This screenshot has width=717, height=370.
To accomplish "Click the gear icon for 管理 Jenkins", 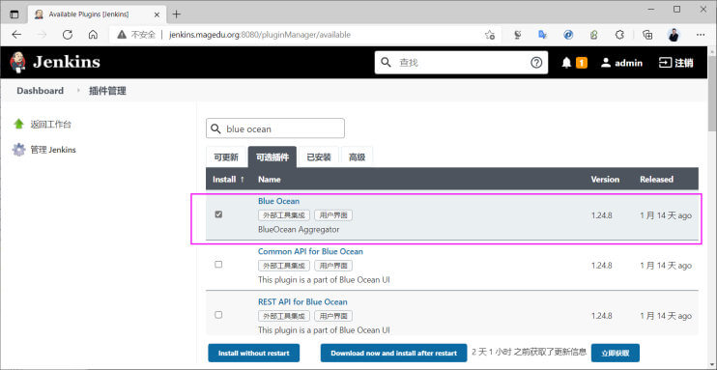I will click(18, 150).
